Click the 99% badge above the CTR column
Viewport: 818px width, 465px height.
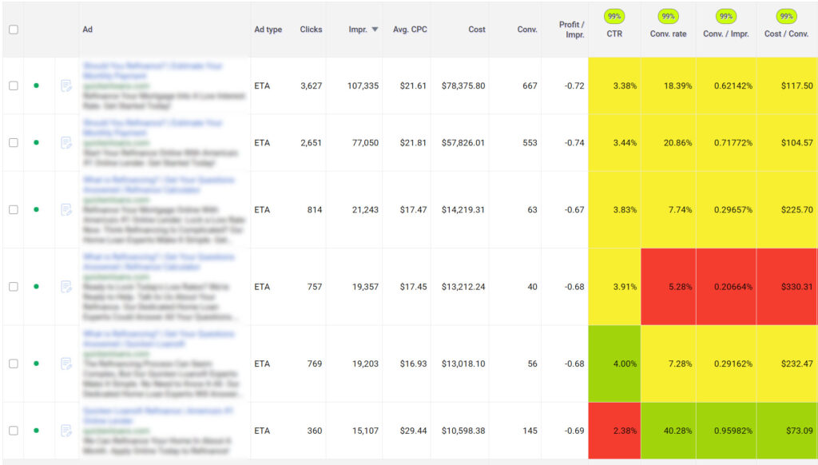click(x=614, y=16)
